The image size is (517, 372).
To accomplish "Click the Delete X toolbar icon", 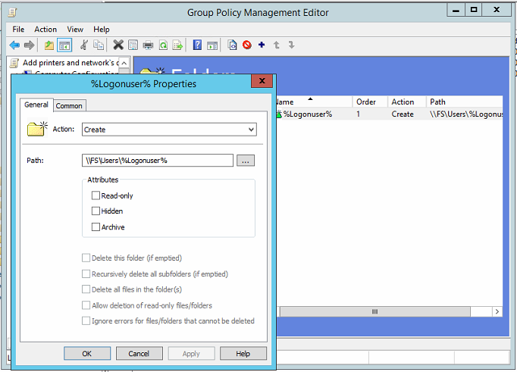I will click(x=118, y=45).
